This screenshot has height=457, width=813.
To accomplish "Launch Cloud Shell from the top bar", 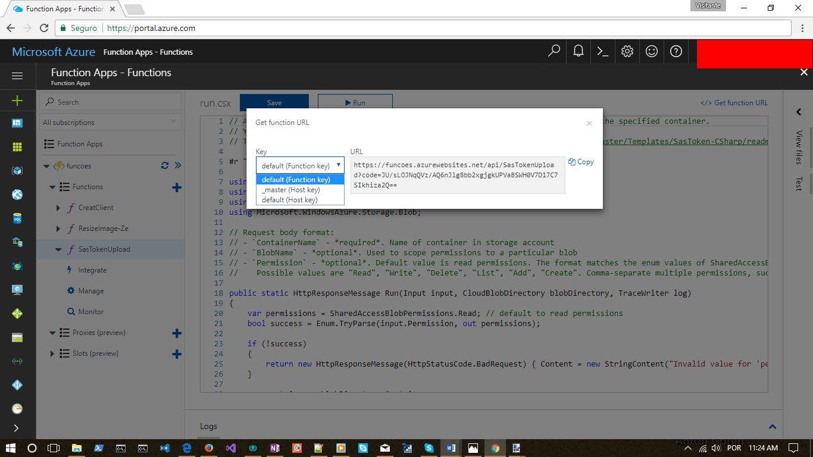I will tap(603, 51).
